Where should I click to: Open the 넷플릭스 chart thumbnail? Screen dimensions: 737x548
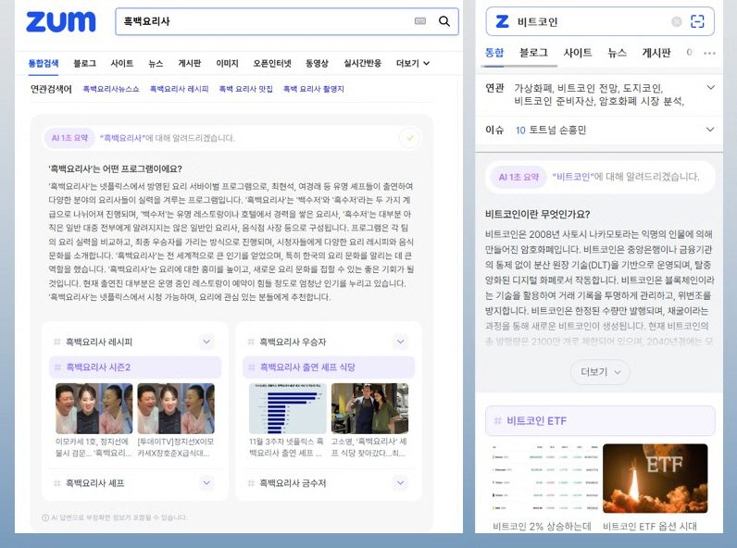point(288,408)
